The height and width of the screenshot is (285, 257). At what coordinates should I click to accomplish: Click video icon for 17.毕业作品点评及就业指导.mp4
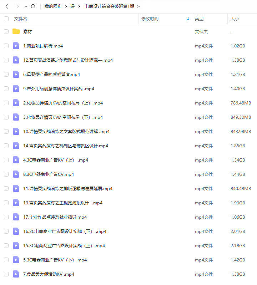[16, 217]
